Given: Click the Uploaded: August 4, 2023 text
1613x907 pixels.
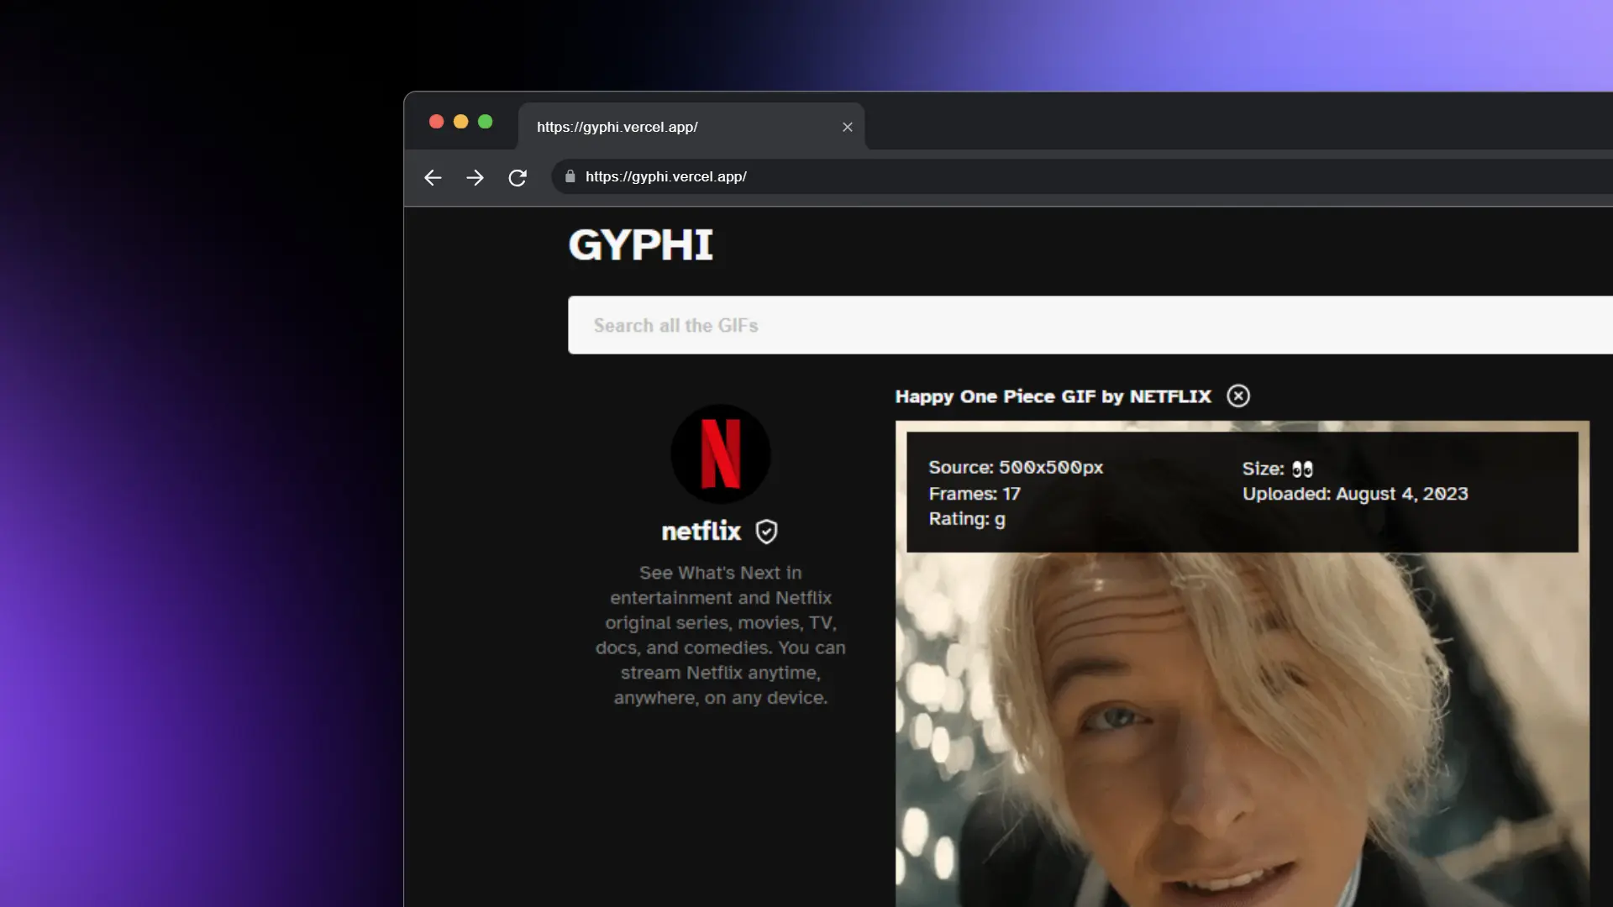Looking at the screenshot, I should point(1354,494).
